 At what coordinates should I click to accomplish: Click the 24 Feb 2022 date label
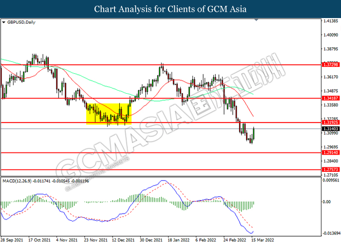tap(234, 240)
